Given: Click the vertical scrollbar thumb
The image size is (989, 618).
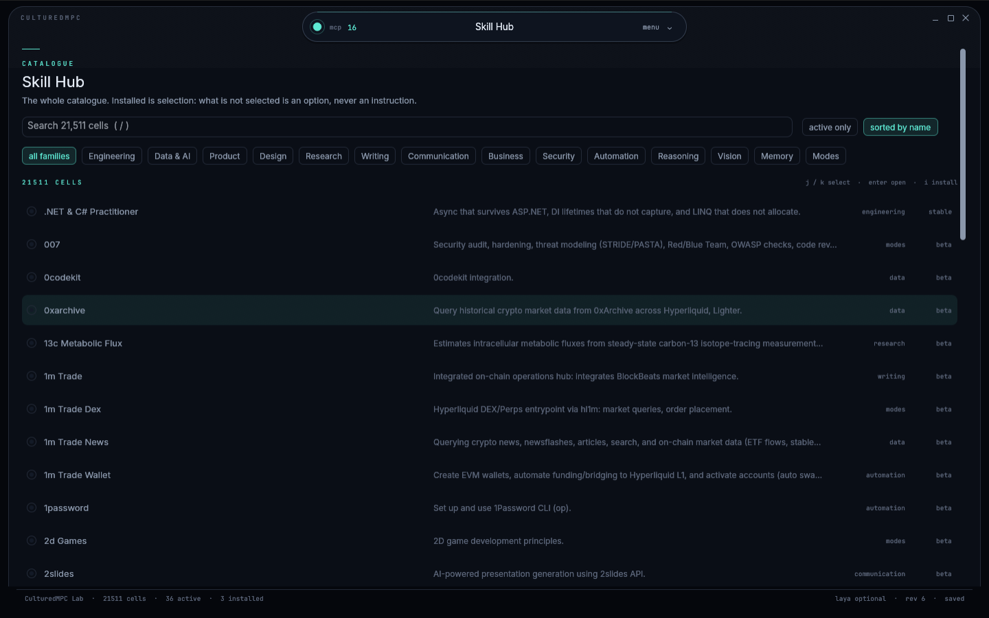Looking at the screenshot, I should (x=963, y=144).
